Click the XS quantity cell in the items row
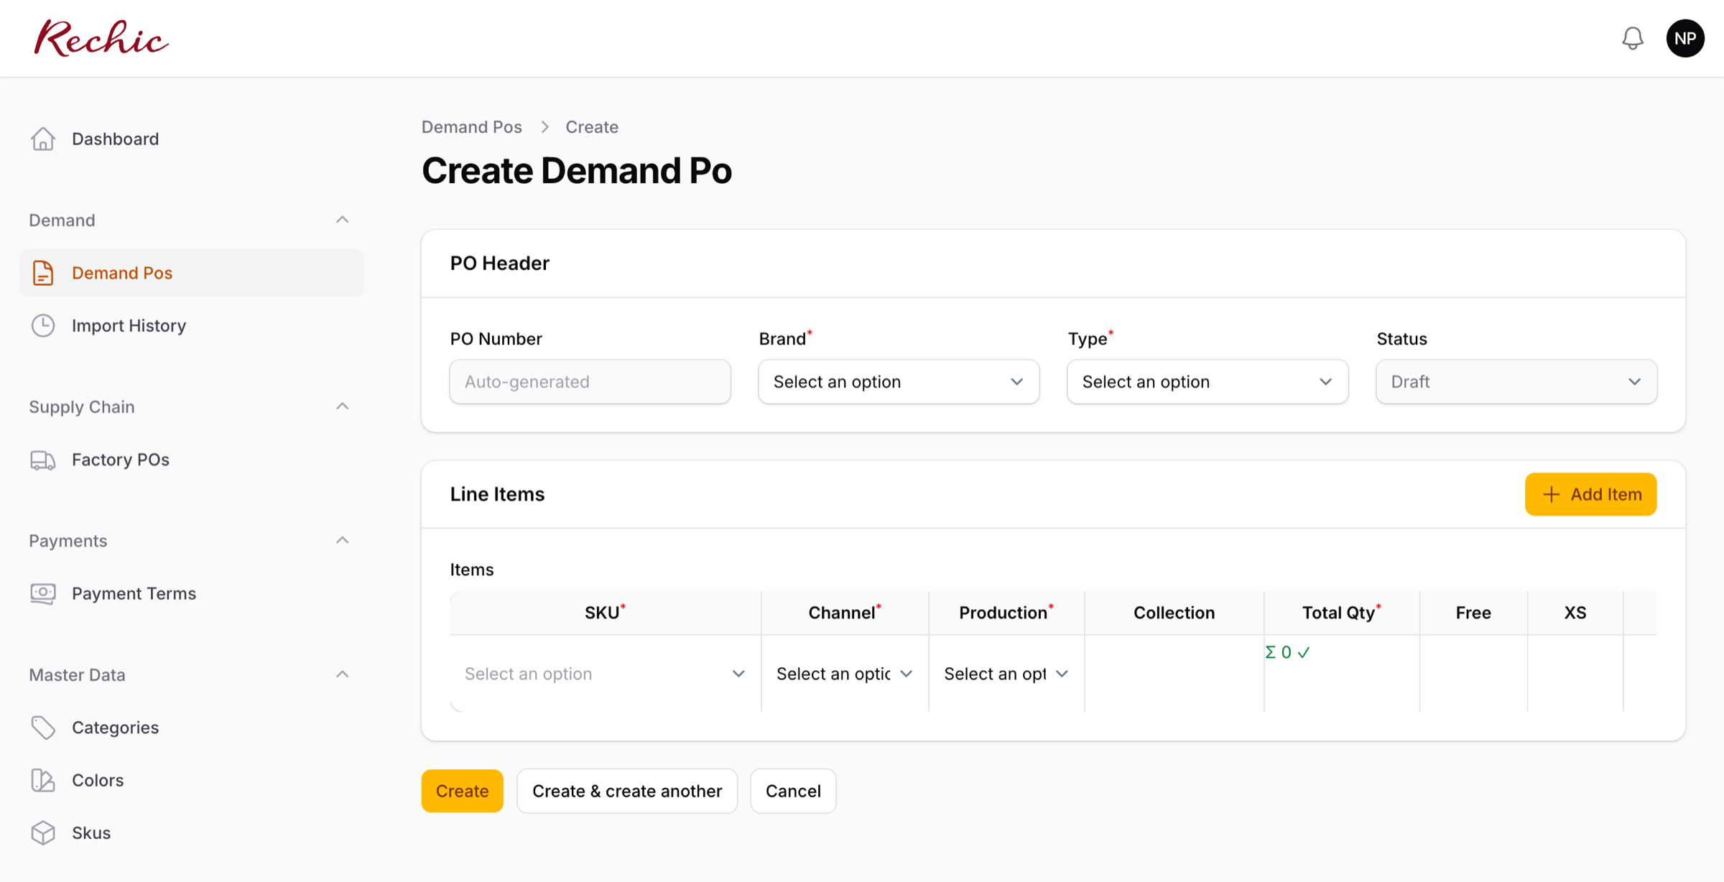Image resolution: width=1724 pixels, height=882 pixels. pos(1575,674)
